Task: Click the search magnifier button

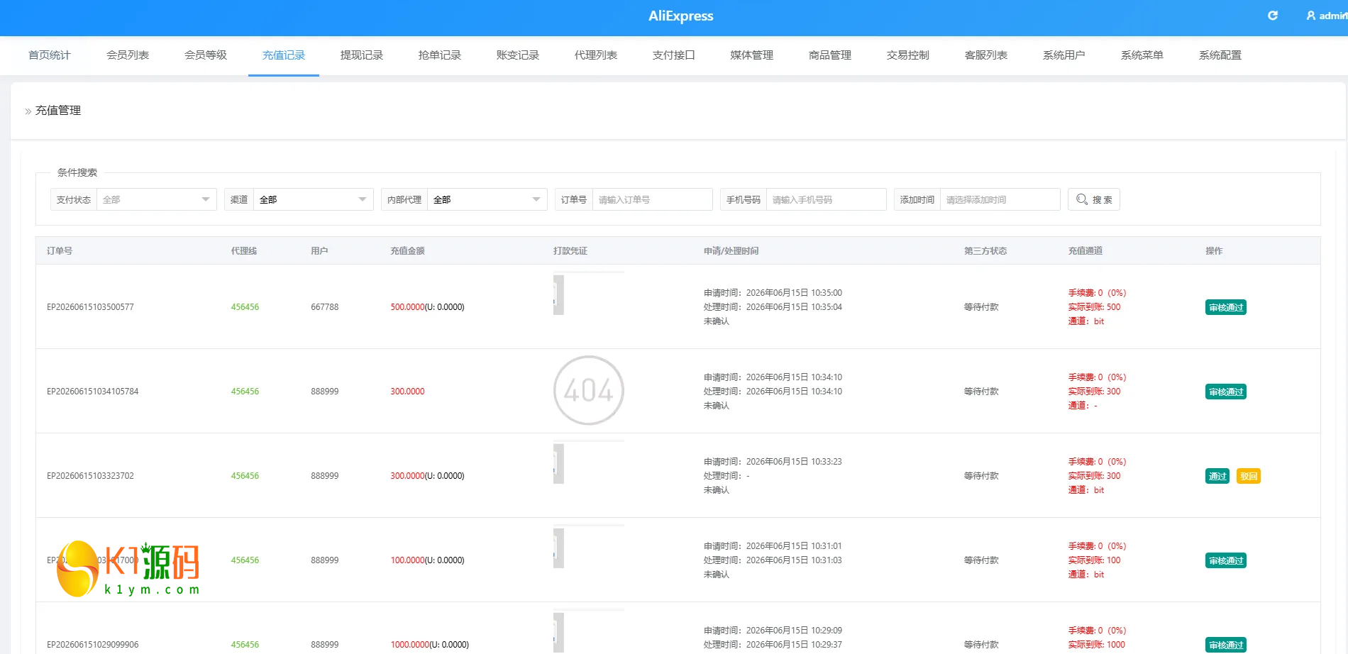Action: [x=1094, y=199]
